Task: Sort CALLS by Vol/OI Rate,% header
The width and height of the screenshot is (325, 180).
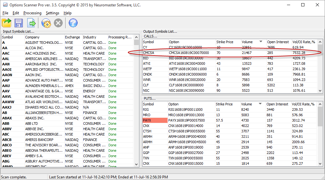Action: [x=304, y=42]
